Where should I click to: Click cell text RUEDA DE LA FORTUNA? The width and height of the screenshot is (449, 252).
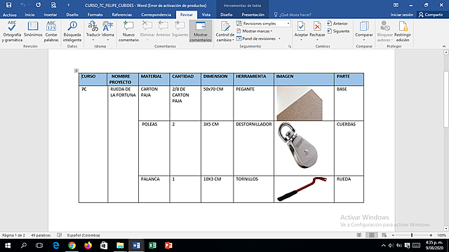pyautogui.click(x=123, y=92)
